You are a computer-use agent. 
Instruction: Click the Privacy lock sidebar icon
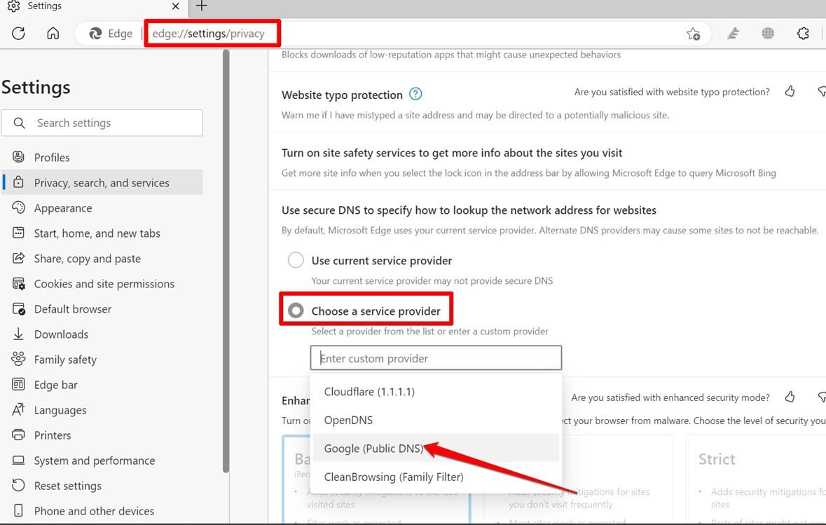pos(18,182)
